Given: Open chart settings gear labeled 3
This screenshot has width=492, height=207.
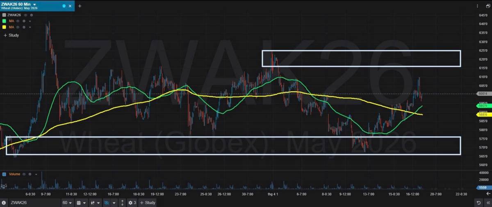Looking at the screenshot, I should 132,202.
